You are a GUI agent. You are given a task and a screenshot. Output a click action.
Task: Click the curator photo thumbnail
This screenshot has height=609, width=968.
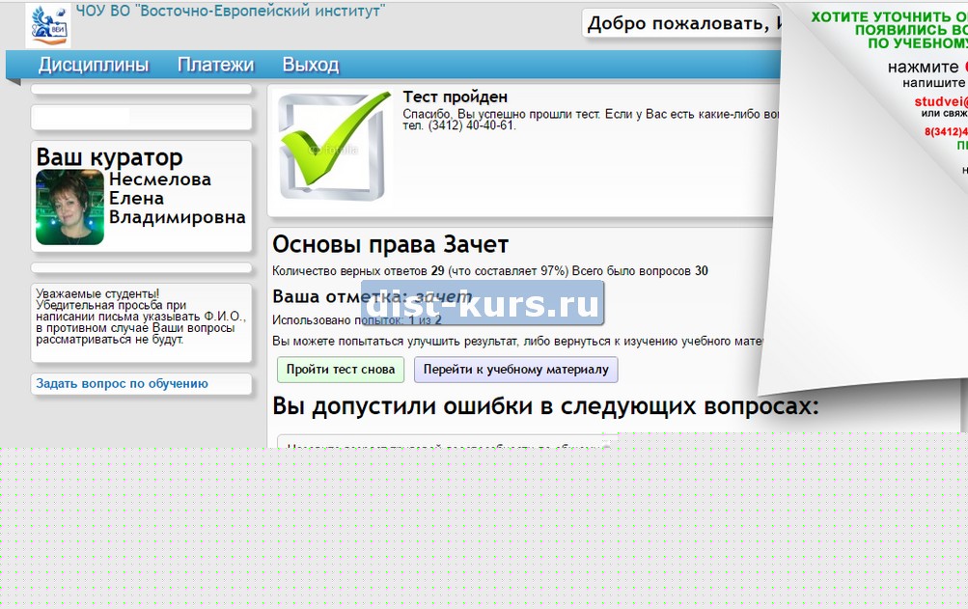click(69, 207)
